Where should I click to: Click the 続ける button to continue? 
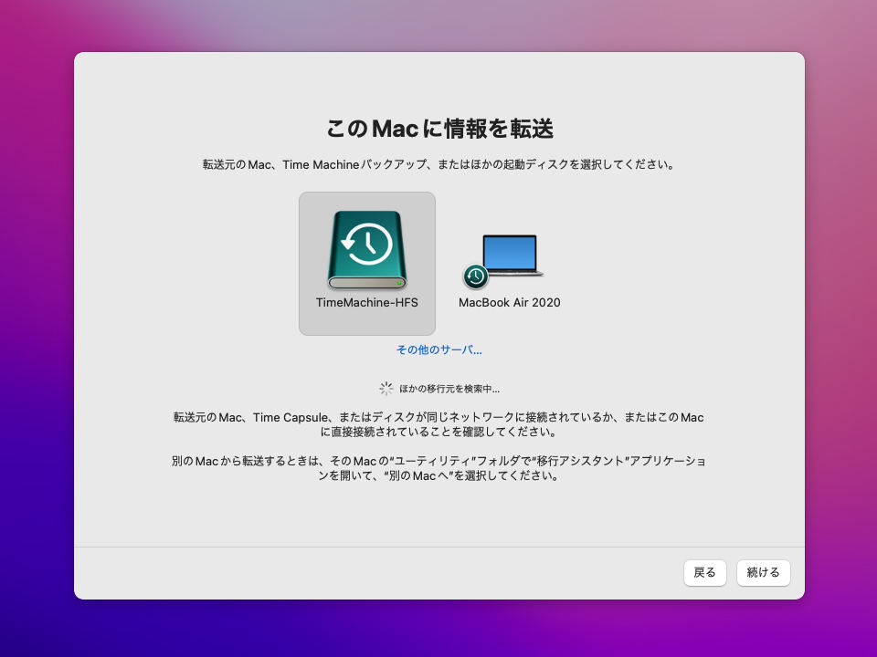(x=764, y=573)
